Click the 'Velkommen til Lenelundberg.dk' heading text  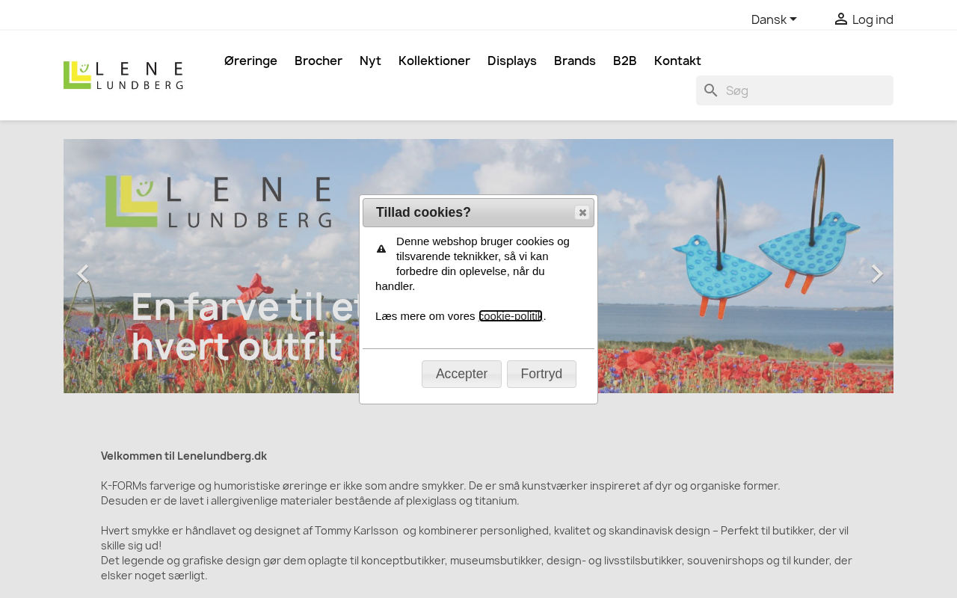tap(184, 456)
